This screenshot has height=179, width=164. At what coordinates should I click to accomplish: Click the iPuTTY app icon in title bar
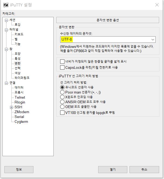(x=6, y=5)
